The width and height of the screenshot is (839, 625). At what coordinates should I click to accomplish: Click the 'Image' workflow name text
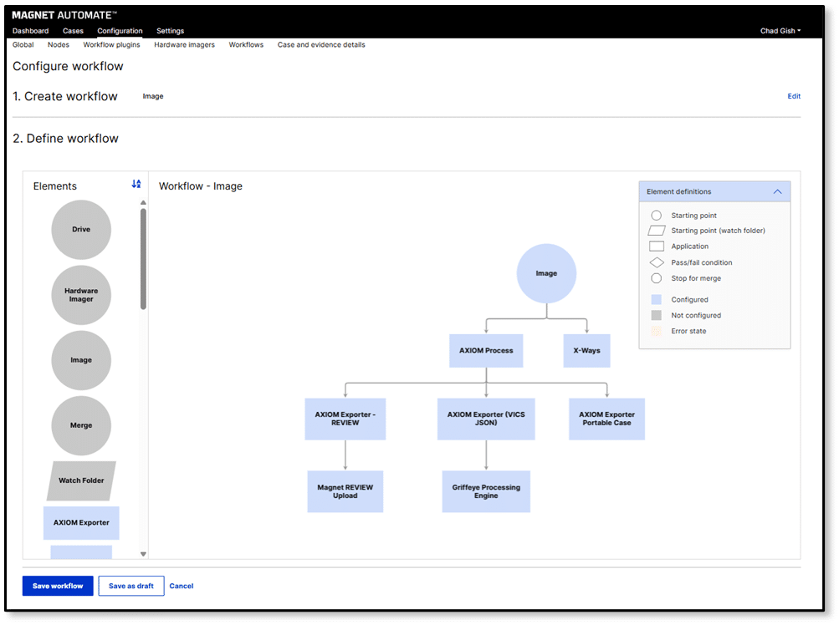click(x=153, y=96)
